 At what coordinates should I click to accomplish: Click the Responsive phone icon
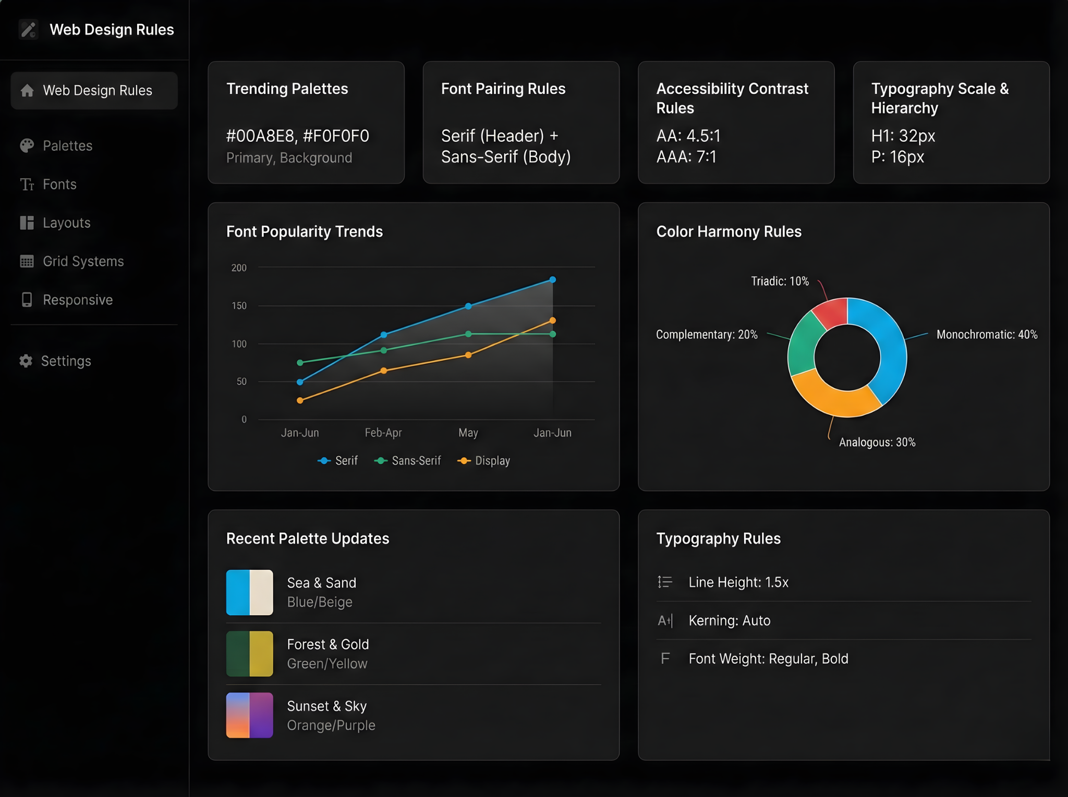[x=27, y=300]
